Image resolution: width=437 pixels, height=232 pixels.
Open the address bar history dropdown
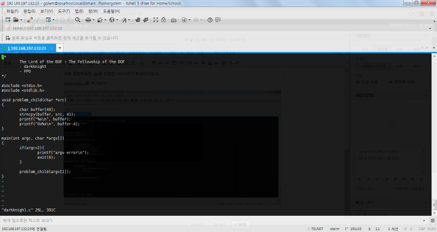[430, 28]
